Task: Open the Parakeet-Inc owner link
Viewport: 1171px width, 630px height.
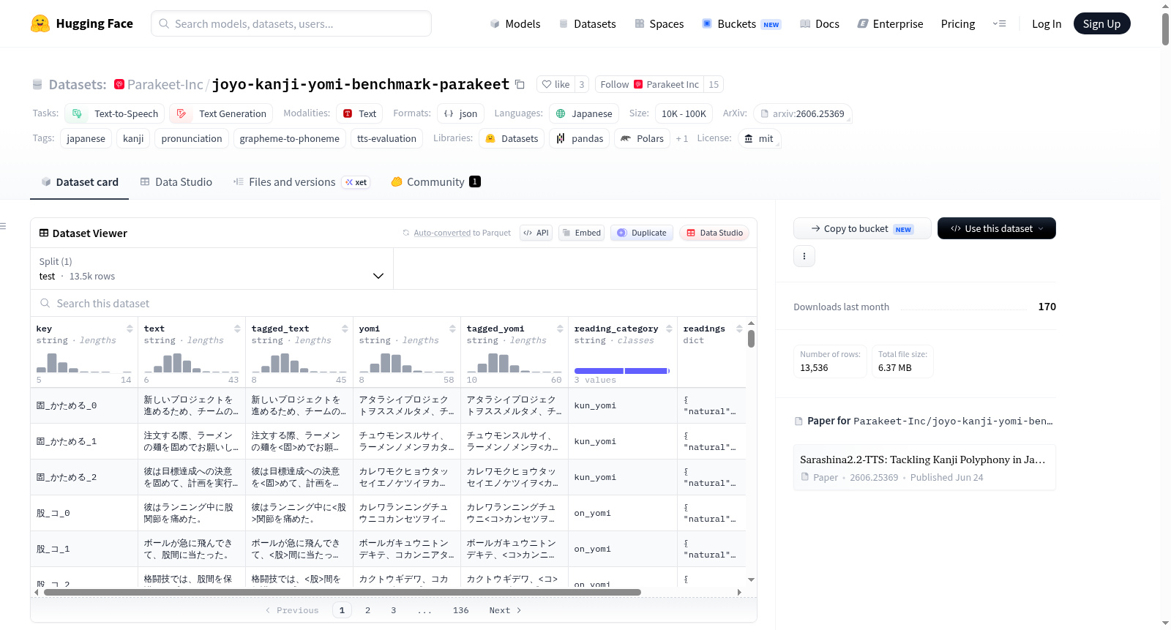Action: pos(165,84)
